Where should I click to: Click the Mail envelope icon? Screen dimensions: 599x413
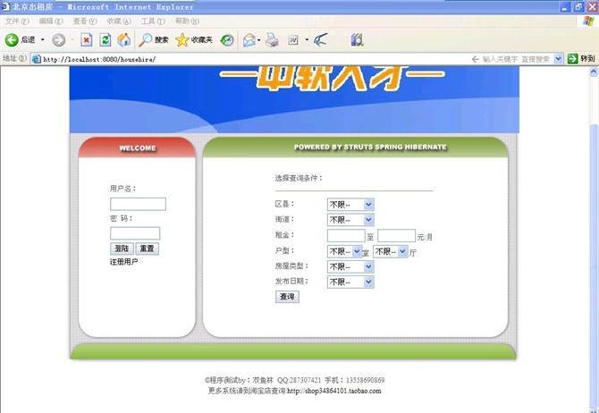pos(249,39)
